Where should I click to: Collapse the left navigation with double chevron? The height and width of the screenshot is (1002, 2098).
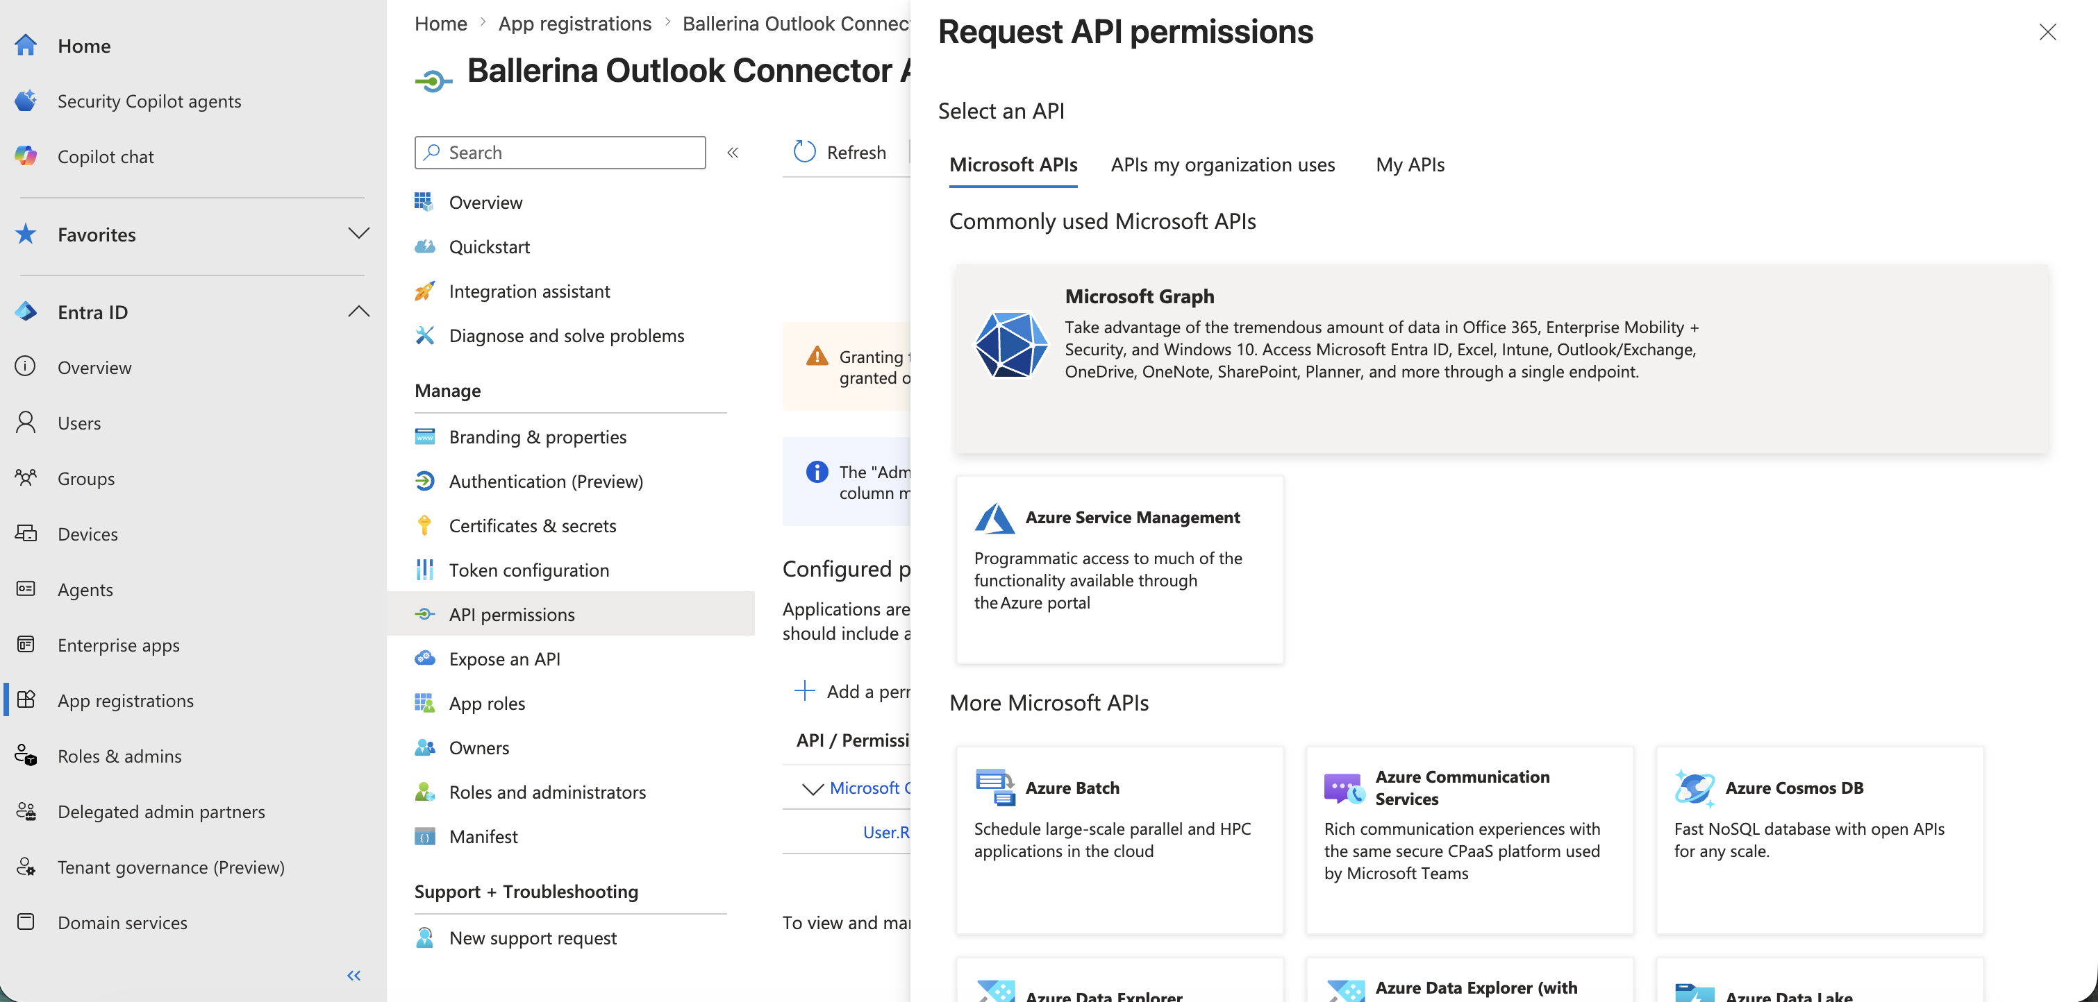353,975
